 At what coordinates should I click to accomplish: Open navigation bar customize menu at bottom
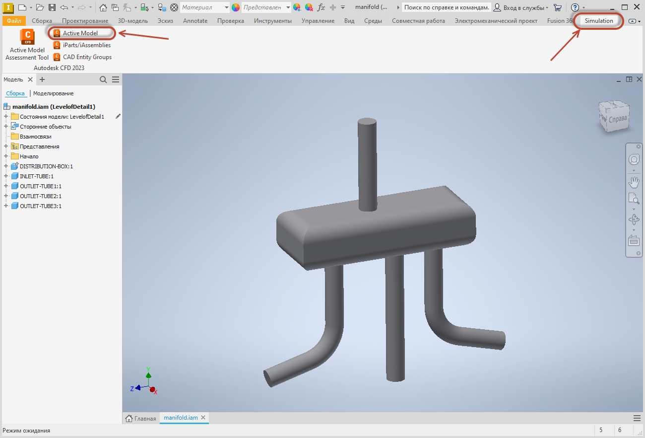point(639,254)
